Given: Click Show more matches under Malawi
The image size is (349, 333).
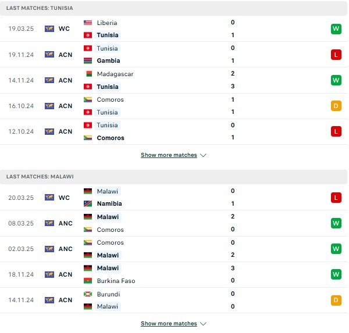Looking at the screenshot, I should pyautogui.click(x=169, y=324).
